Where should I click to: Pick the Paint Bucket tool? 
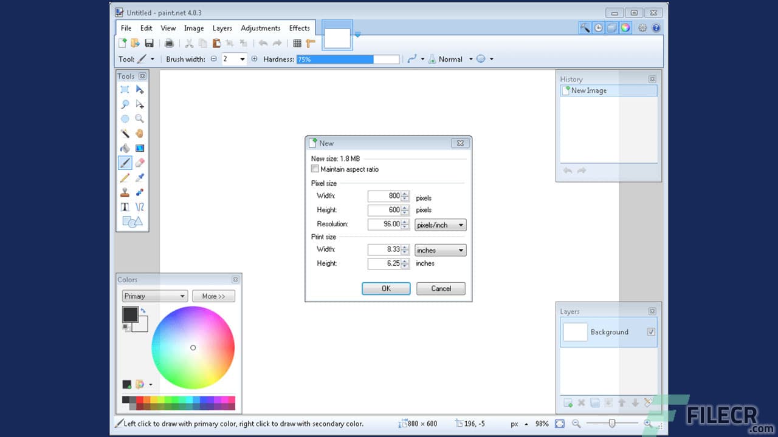tap(125, 147)
